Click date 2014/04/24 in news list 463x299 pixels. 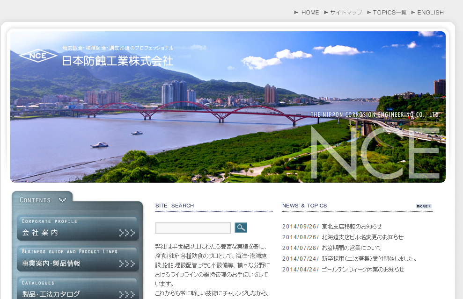pos(300,269)
